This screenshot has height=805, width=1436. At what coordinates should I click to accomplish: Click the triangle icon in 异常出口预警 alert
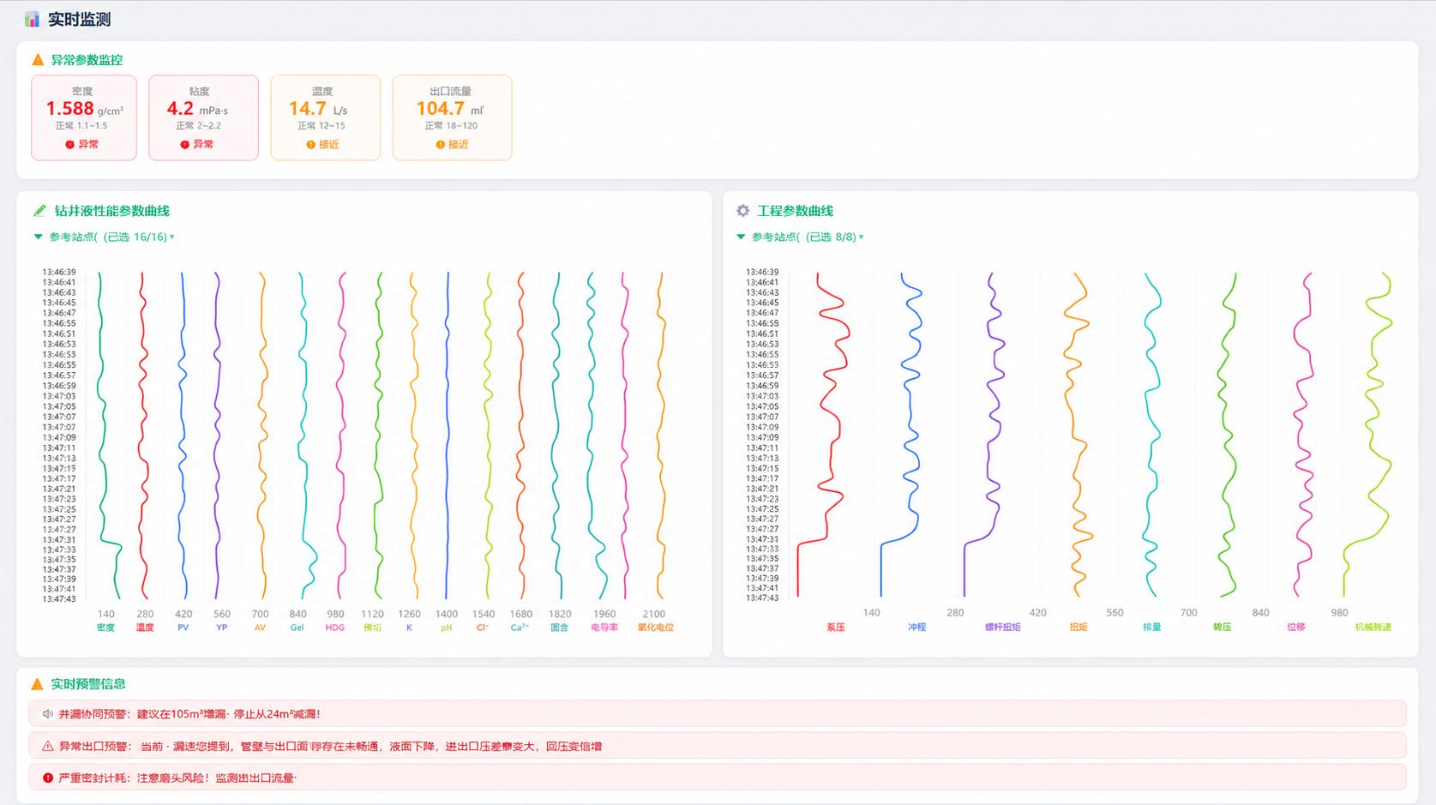pyautogui.click(x=48, y=747)
